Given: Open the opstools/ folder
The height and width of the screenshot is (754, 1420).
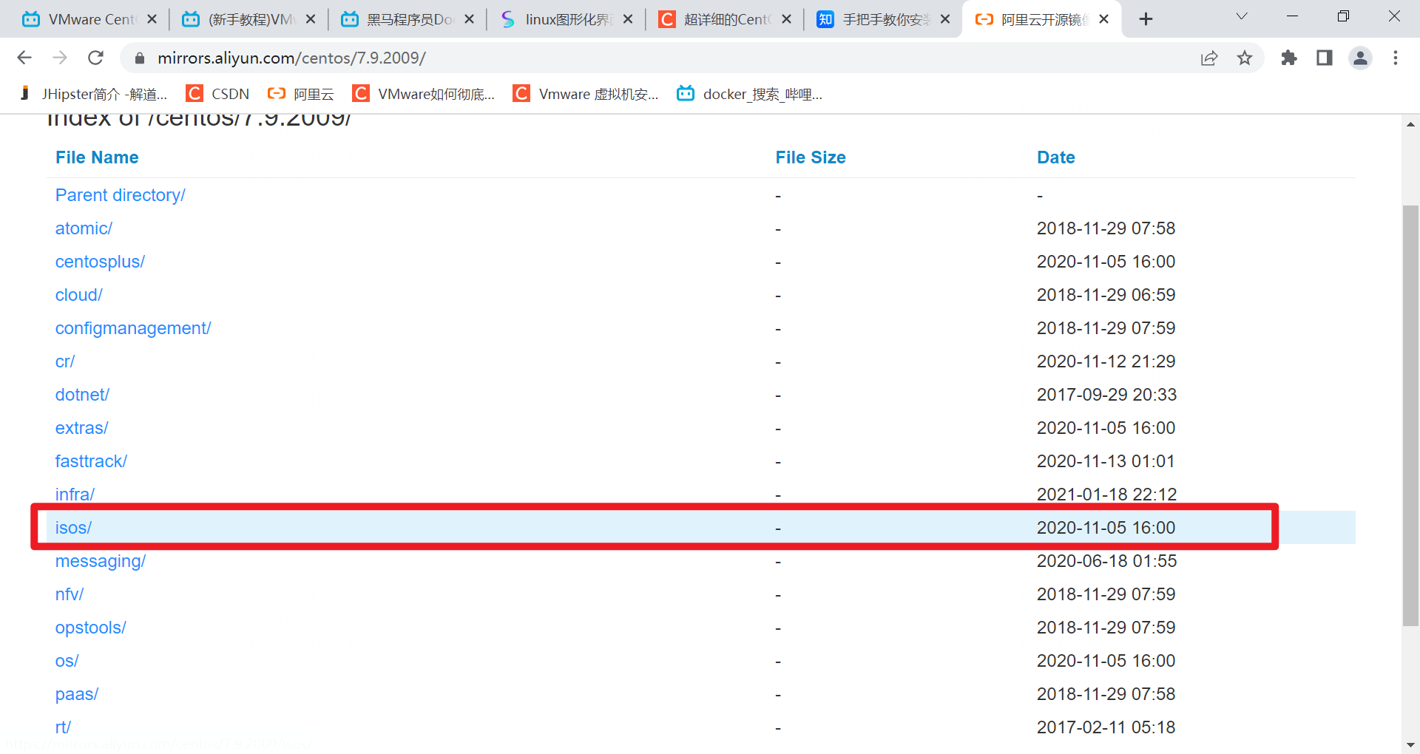Looking at the screenshot, I should [x=91, y=628].
